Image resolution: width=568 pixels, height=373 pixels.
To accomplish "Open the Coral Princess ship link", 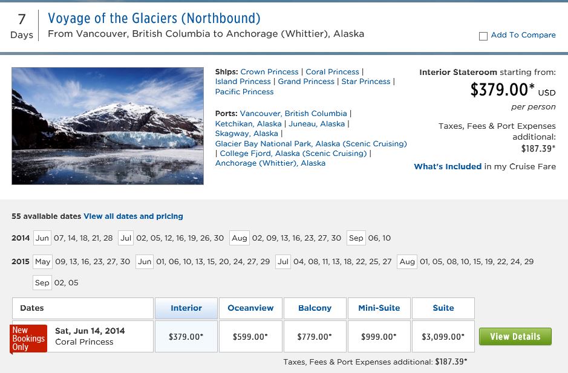I will click(332, 72).
